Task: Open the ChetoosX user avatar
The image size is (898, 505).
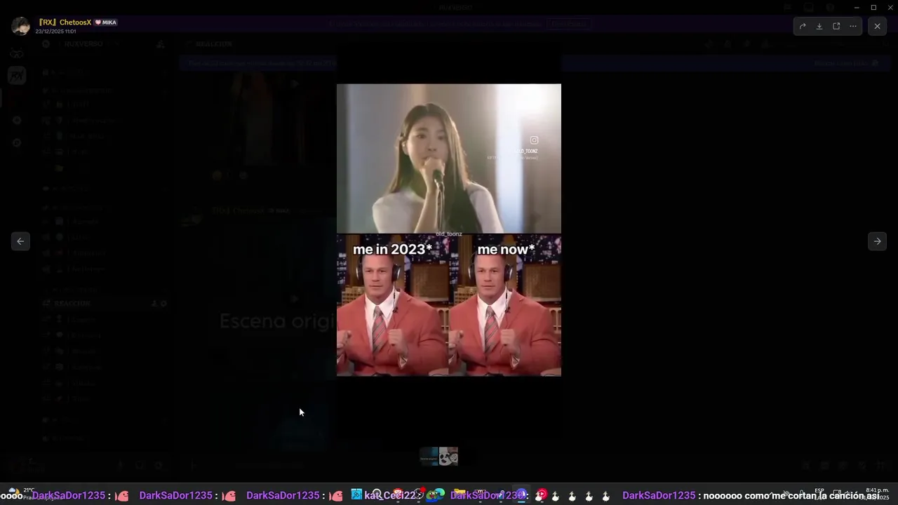Action: [21, 27]
